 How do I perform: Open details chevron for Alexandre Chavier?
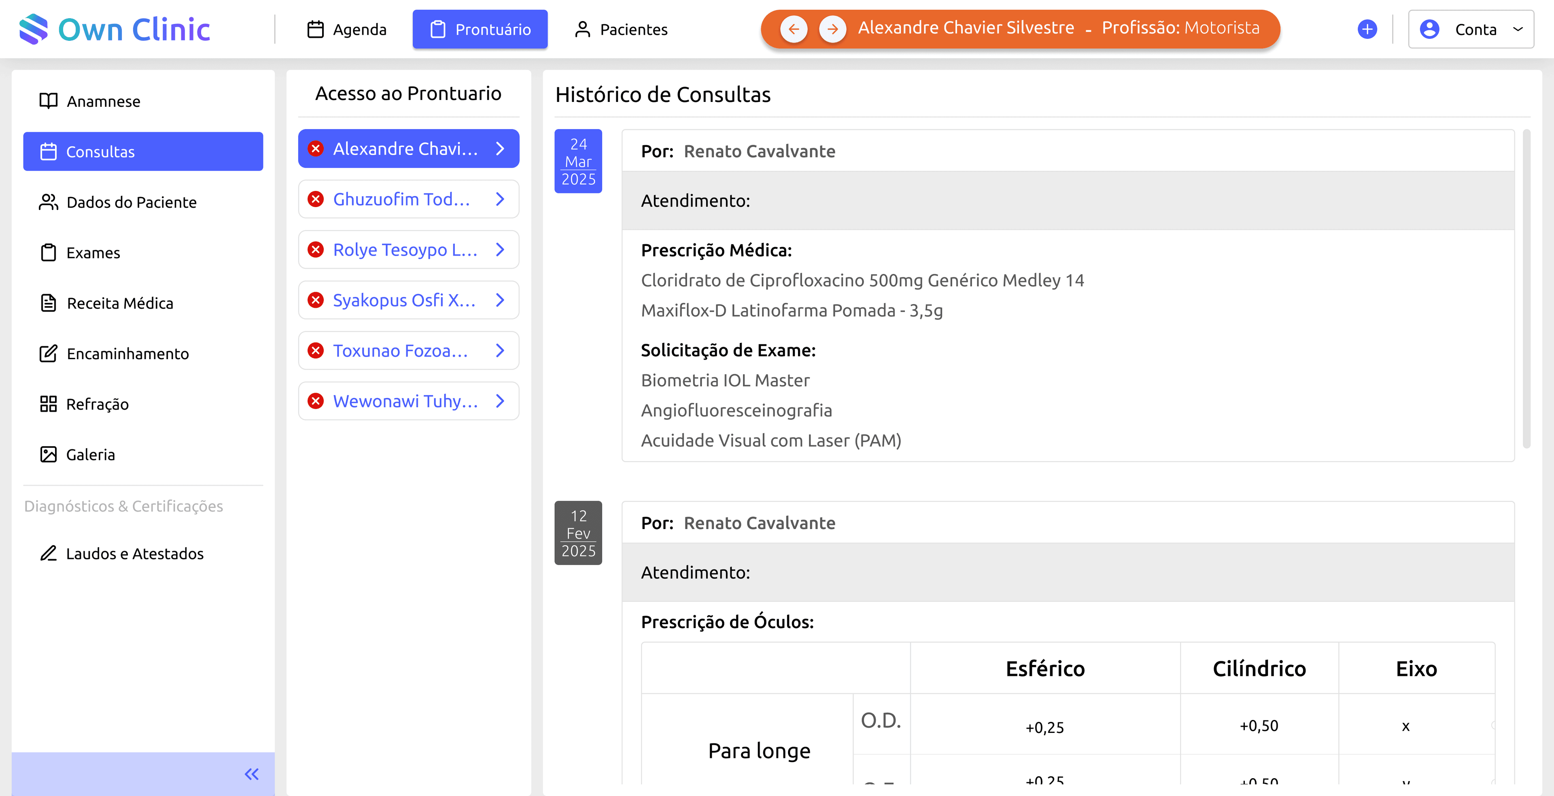point(500,148)
